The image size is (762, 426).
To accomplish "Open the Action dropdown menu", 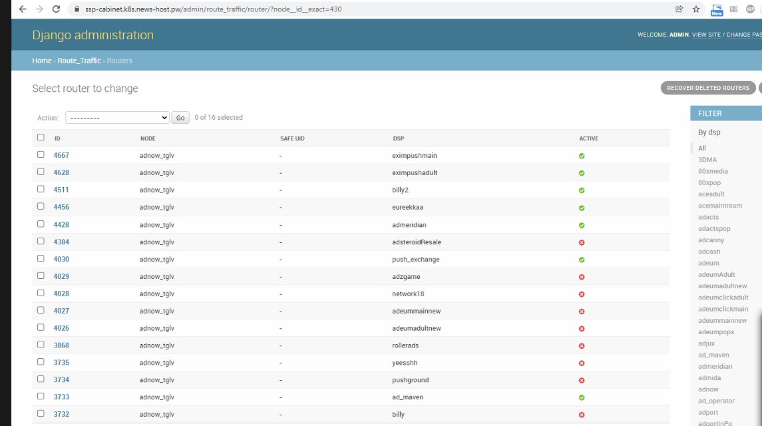I will coord(117,118).
